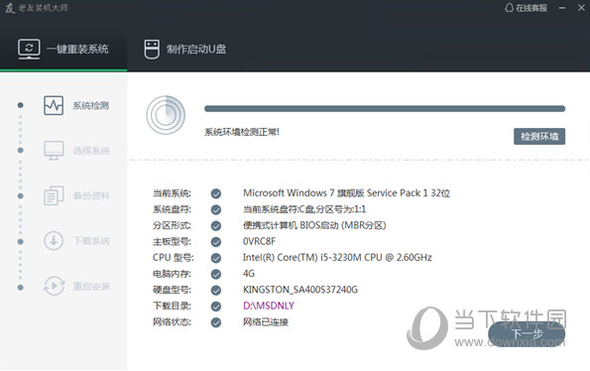Click the 电脑内存: label
Screen dimensions: 590x371
point(172,274)
